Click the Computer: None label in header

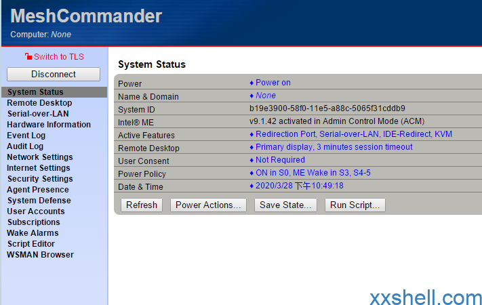[x=41, y=35]
